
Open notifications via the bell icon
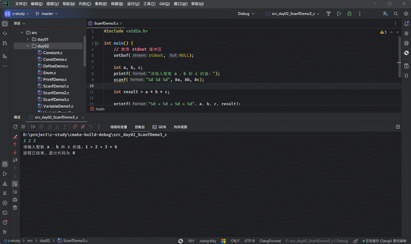(406, 23)
